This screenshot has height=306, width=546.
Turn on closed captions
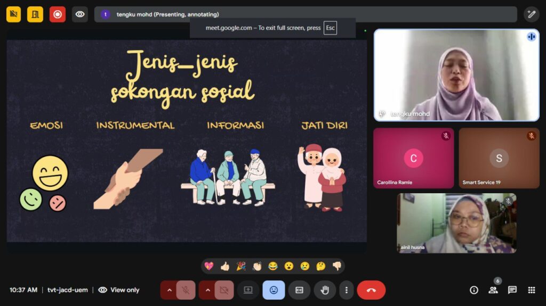coord(299,290)
